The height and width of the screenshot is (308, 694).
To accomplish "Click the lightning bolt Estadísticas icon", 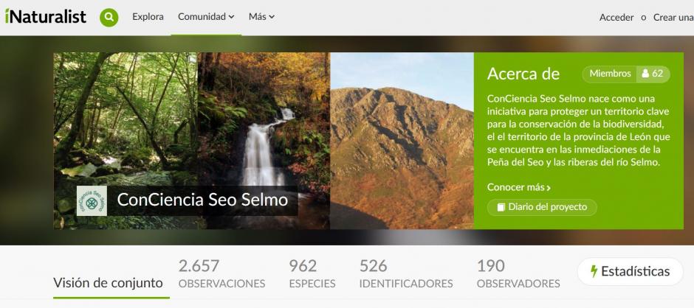I will pos(594,271).
